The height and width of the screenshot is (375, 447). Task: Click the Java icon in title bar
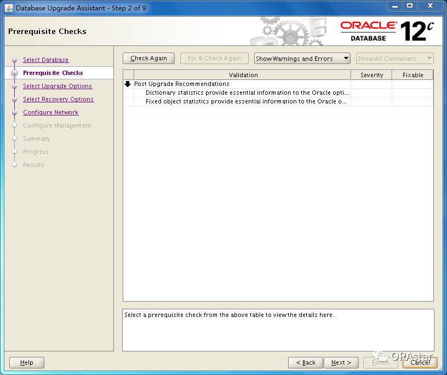click(x=9, y=8)
